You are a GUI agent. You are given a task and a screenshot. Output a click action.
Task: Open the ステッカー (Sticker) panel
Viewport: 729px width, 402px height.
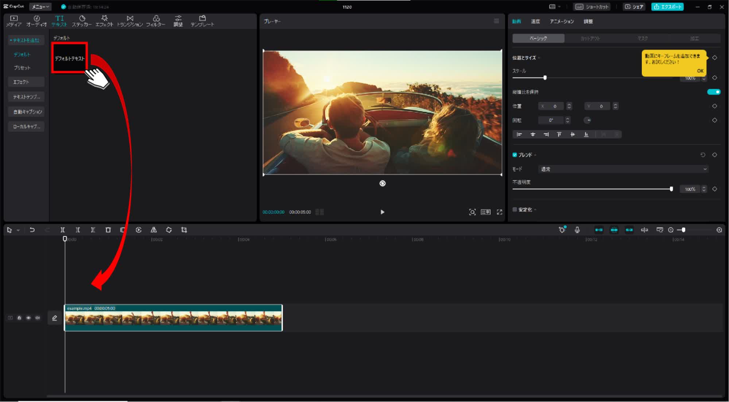tap(82, 21)
